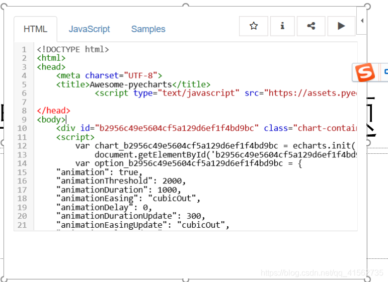
Task: Click line number 1 in gutter
Action: click(24, 49)
